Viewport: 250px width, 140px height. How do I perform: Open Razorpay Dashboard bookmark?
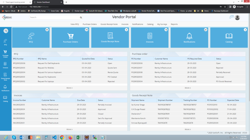tap(220, 11)
